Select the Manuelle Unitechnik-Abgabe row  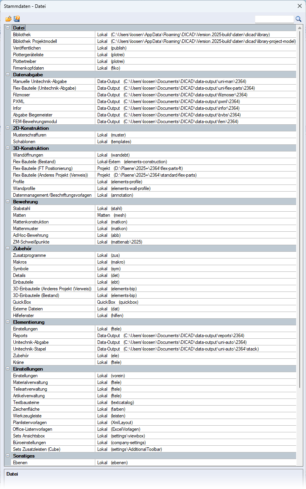pos(154,81)
